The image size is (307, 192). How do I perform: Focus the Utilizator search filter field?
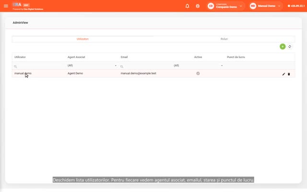(x=39, y=66)
